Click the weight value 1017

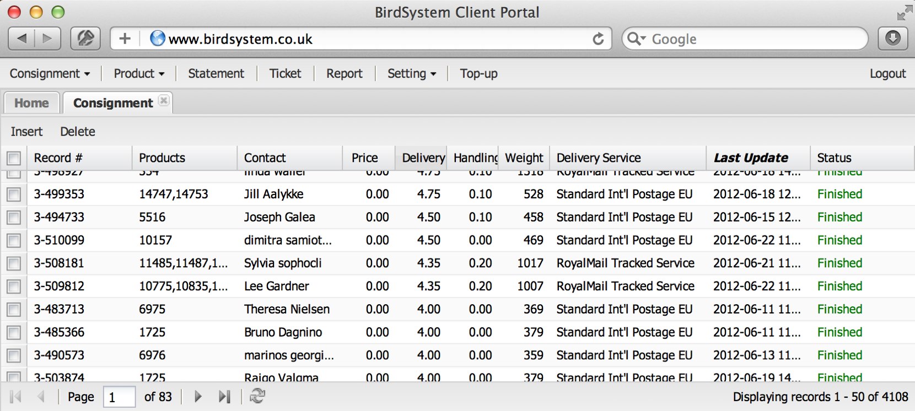pyautogui.click(x=530, y=263)
